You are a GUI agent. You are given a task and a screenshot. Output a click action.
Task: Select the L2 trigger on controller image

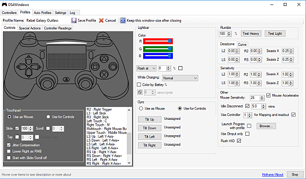(x=30, y=35)
